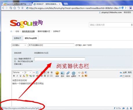Viewport: 133px width, 110px height.
Task: Click the editor undo arrow icon
Action: (121, 73)
